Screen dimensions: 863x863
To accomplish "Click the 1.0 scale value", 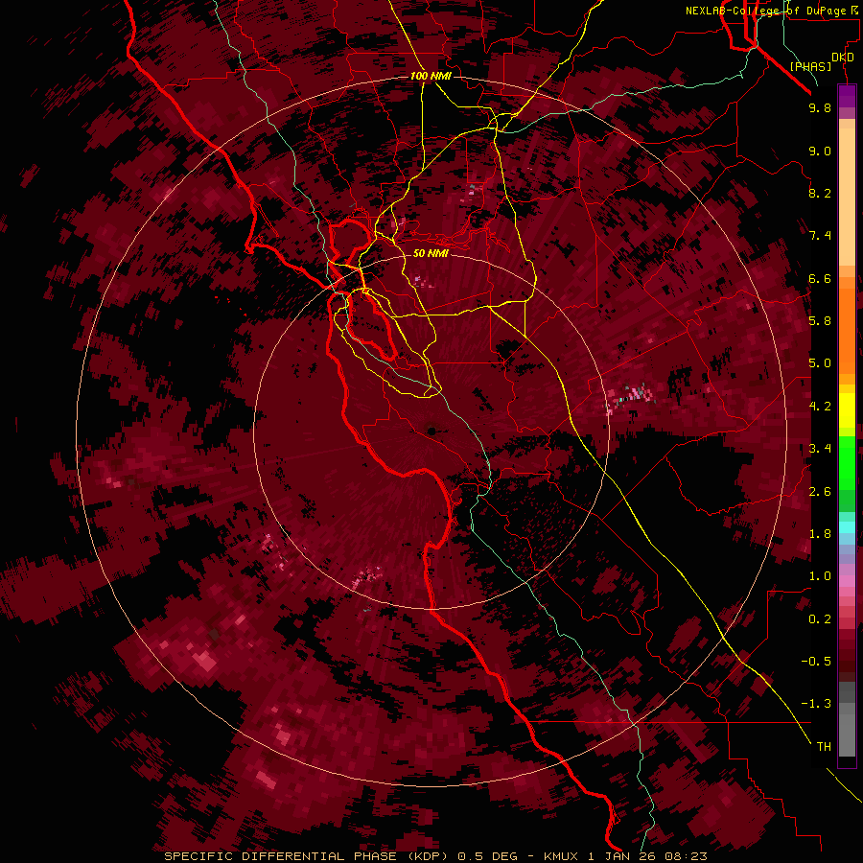I will coord(820,576).
